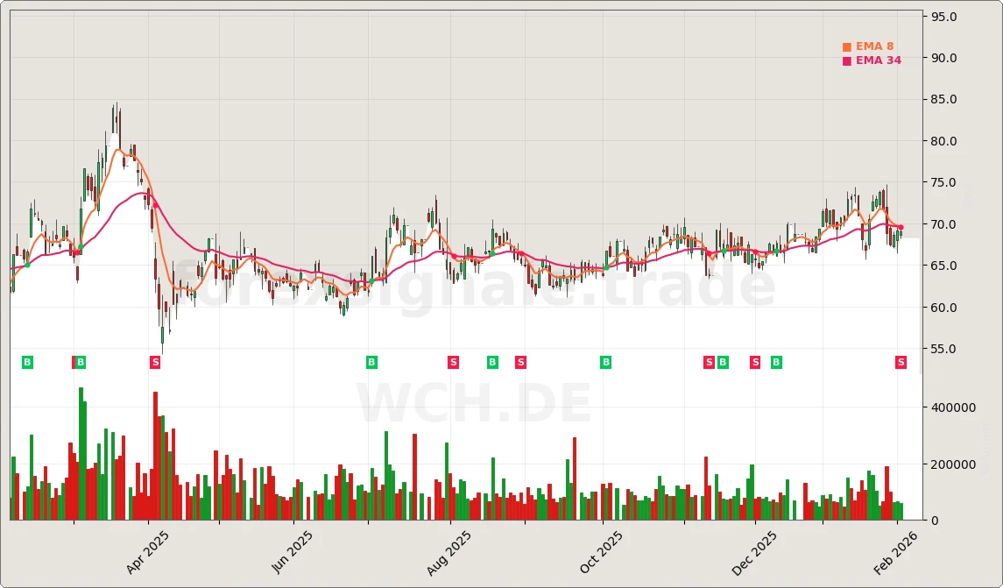Screen dimensions: 1003x588
Task: Click the WCH.DE ticker watermark
Action: (x=473, y=404)
